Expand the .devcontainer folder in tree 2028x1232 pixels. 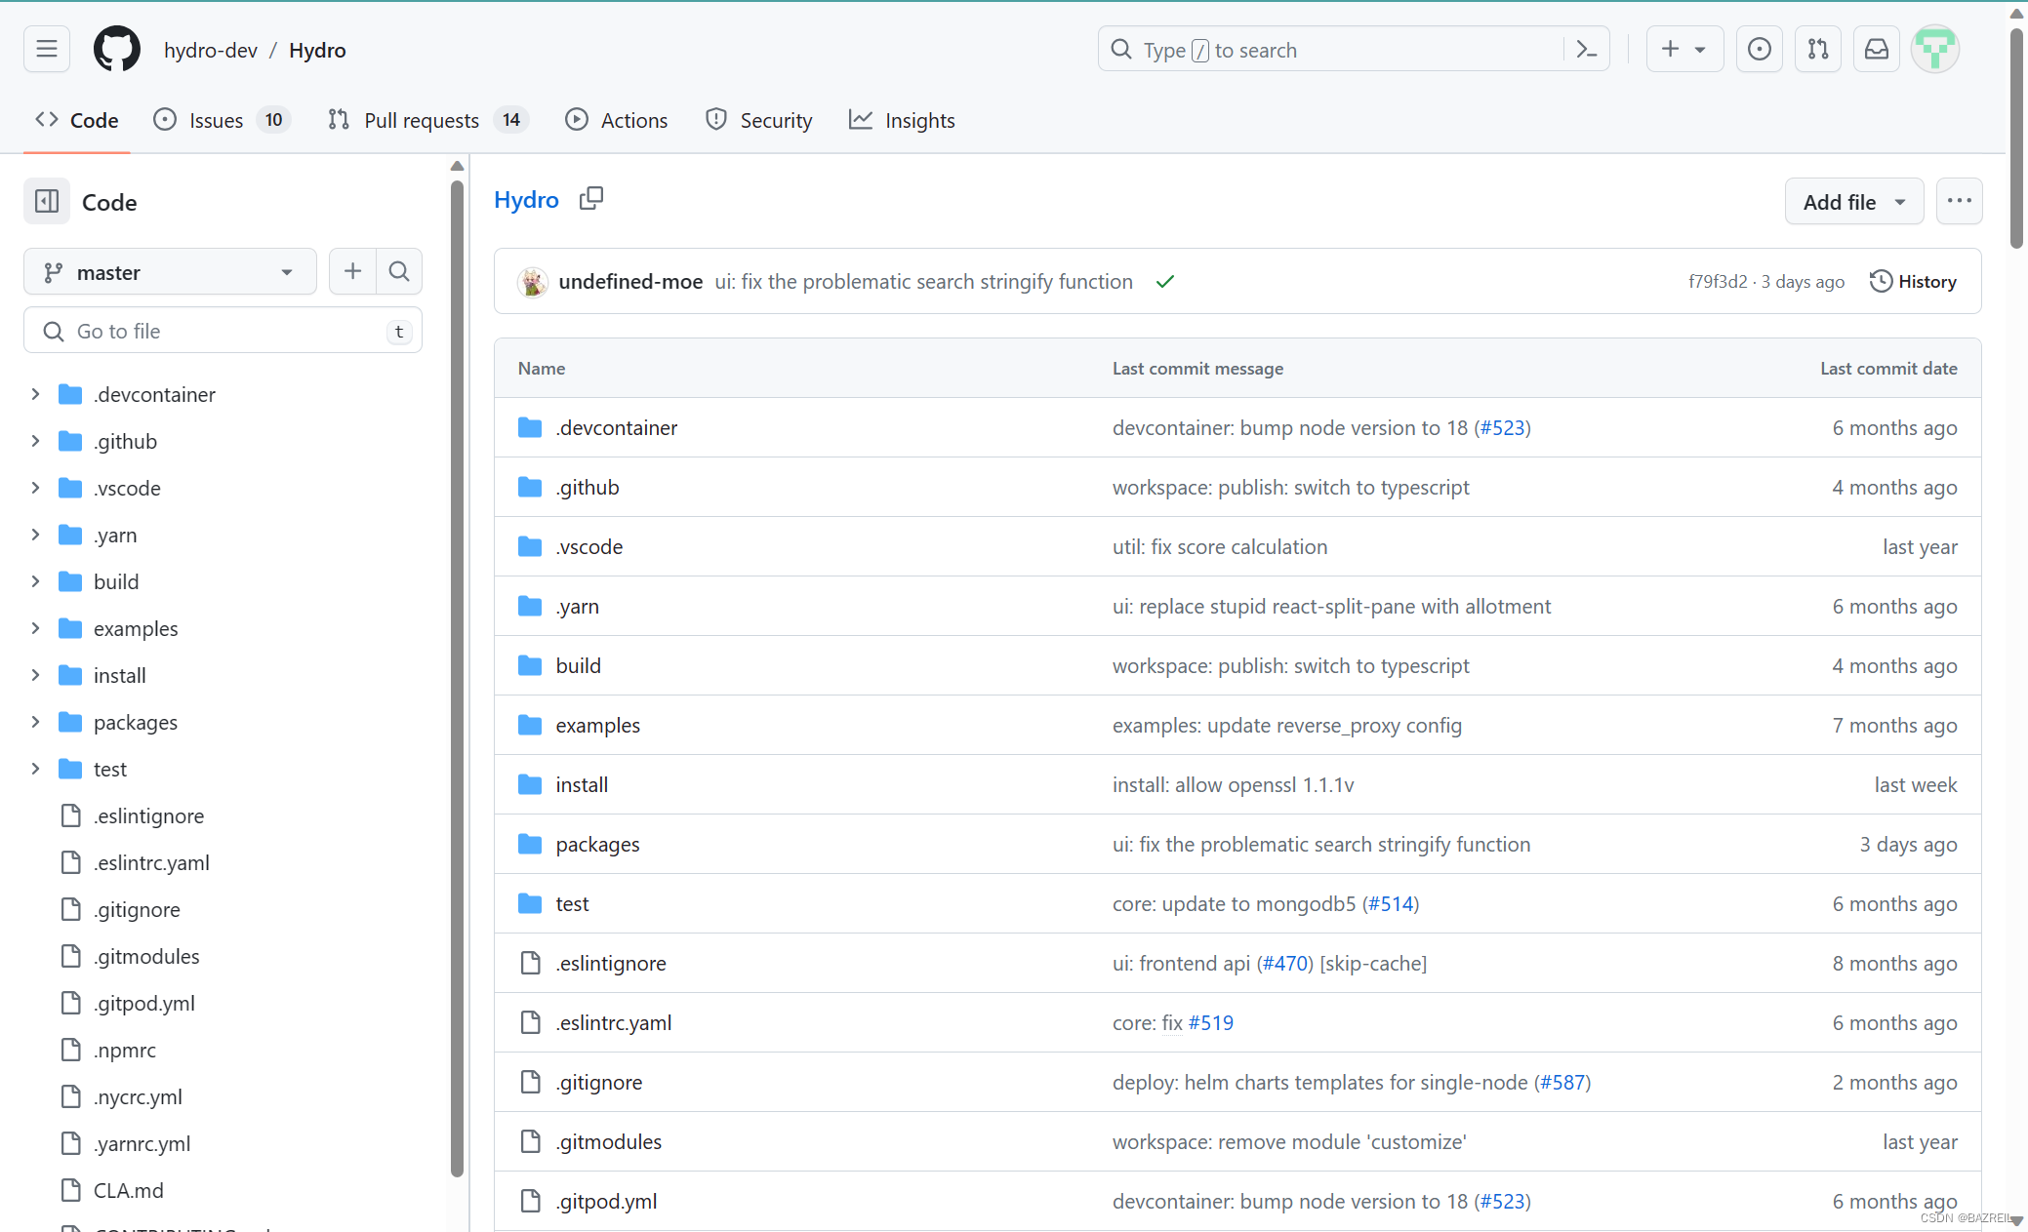click(x=36, y=394)
